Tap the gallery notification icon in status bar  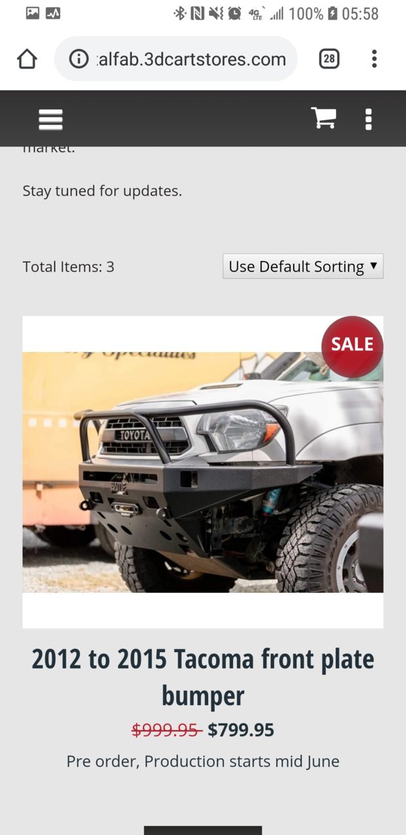click(33, 13)
